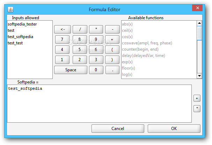
Task: Click the scroll down arrow of functions list
Action: pyautogui.click(x=199, y=76)
